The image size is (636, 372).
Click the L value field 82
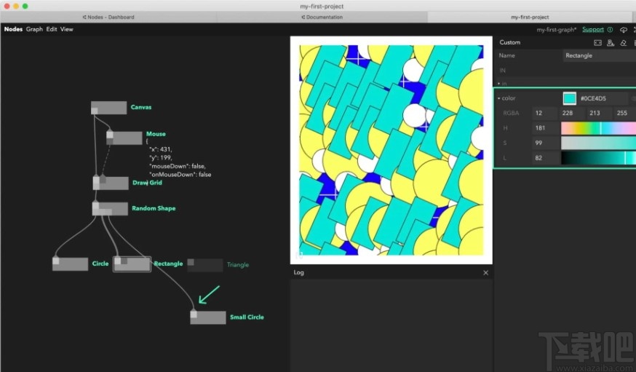click(x=545, y=158)
